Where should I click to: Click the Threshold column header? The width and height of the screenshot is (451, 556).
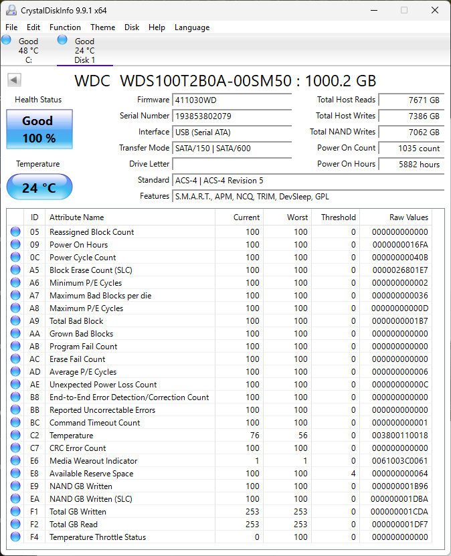(335, 217)
